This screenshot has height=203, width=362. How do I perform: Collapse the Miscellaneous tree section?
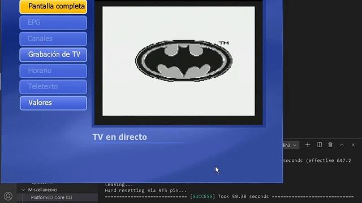(x=23, y=190)
